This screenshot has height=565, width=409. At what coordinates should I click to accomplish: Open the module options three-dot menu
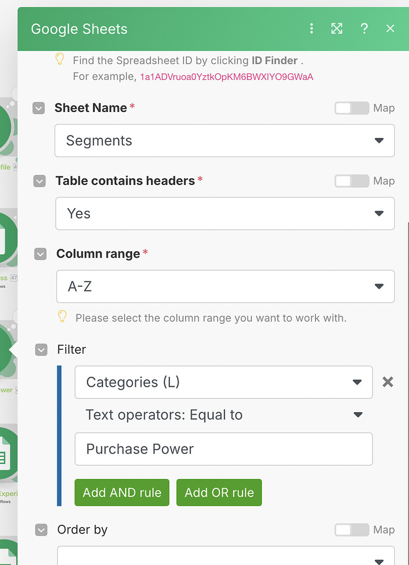[311, 28]
